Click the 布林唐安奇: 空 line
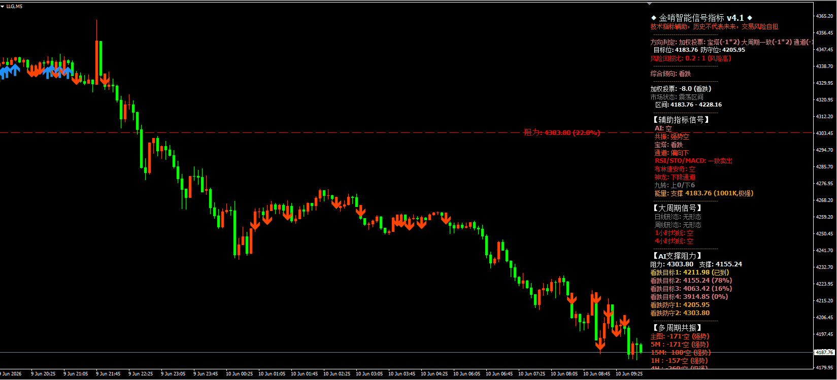The height and width of the screenshot is (380, 837). click(x=675, y=169)
